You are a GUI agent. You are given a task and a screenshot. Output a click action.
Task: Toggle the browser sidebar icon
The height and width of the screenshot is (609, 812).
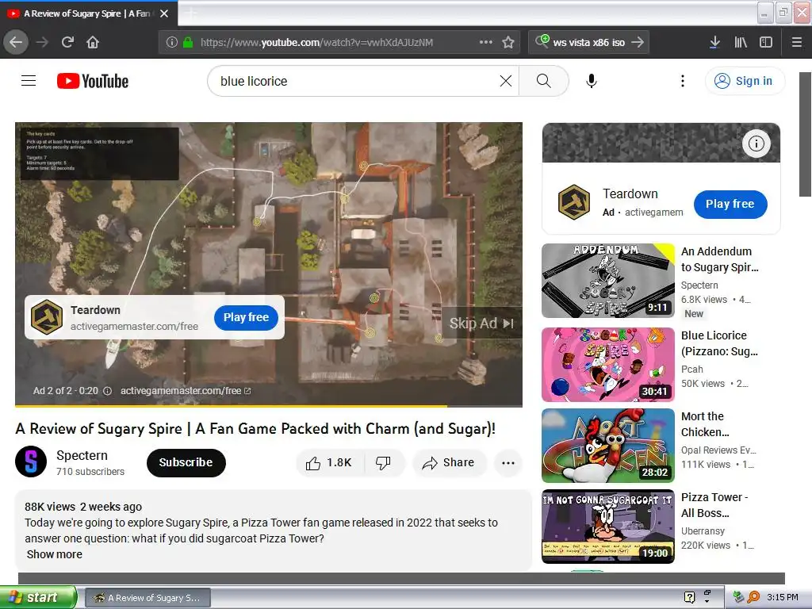[x=766, y=42]
